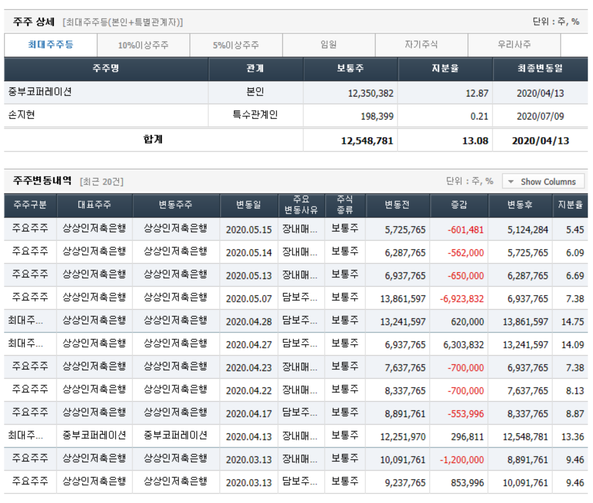Click ownership ratio 14.75

573,322
